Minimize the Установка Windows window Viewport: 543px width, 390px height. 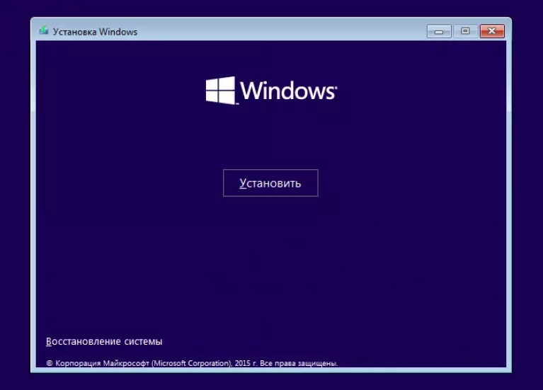pos(439,31)
